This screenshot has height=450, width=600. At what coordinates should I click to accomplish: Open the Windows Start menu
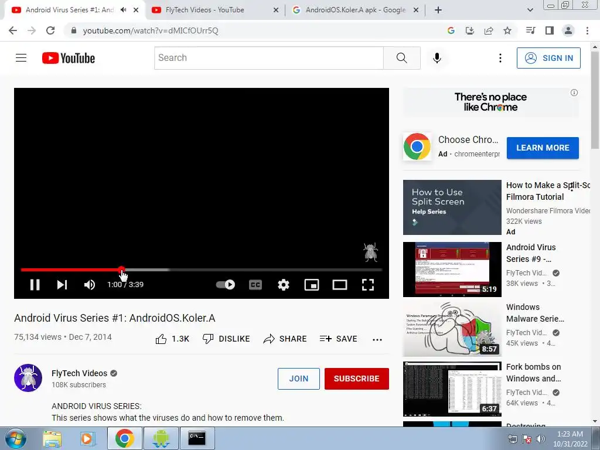pyautogui.click(x=16, y=438)
